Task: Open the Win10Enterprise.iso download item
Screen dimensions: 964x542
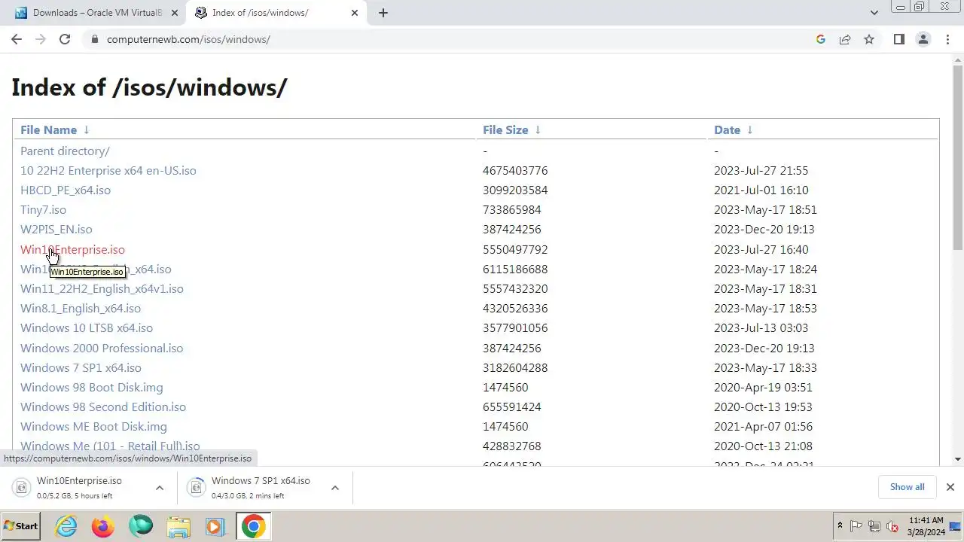Action: [80, 487]
